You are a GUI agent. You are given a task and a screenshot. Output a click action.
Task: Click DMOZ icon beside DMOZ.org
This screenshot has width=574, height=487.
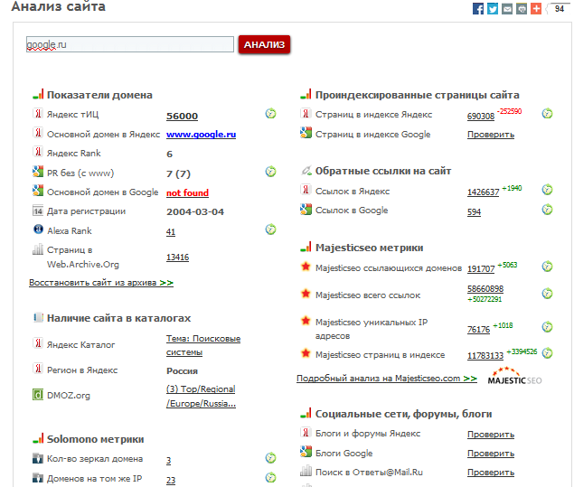point(38,395)
